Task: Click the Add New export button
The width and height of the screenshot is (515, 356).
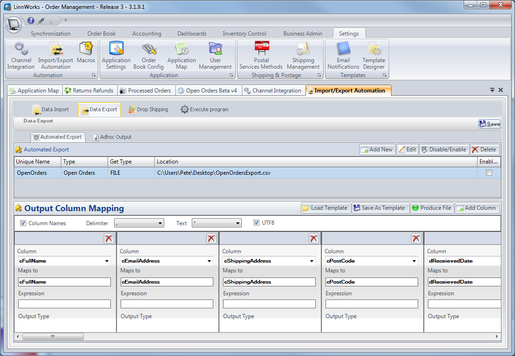Action: (x=377, y=150)
